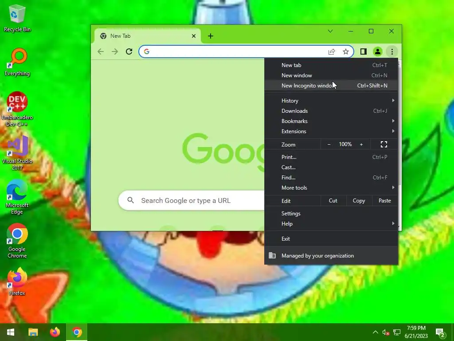Click the Recycle Bin desktop icon
Viewport: 454px width, 341px height.
[17, 18]
